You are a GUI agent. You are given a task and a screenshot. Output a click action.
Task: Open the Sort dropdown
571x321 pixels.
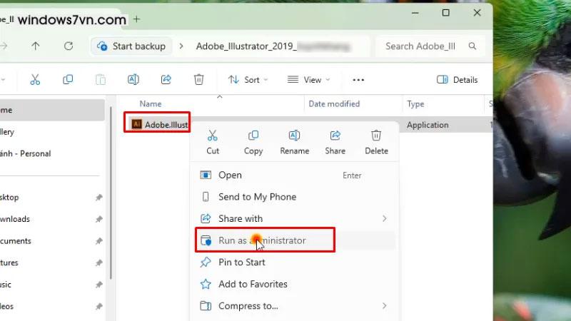248,80
